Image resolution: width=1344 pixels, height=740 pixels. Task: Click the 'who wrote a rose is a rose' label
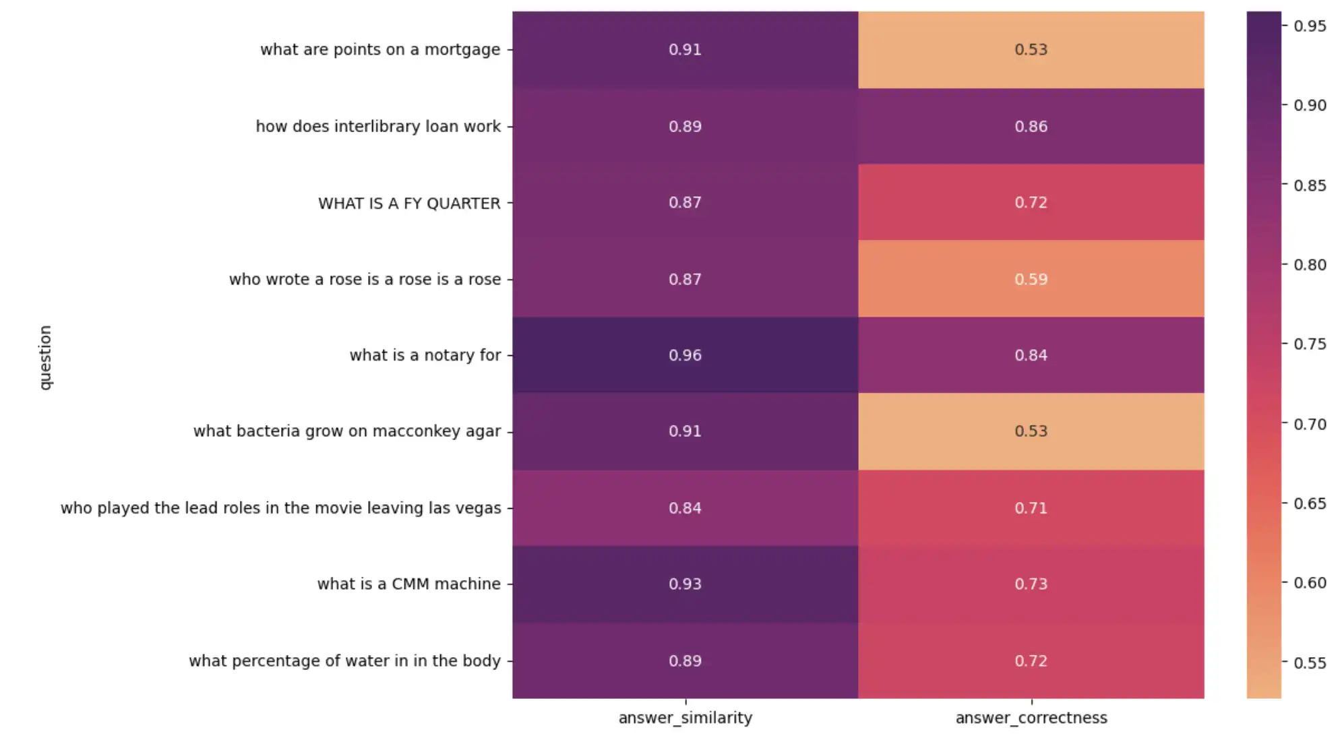[x=365, y=279]
